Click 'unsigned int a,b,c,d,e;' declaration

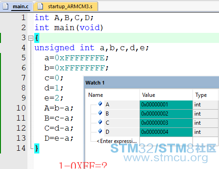91,48
